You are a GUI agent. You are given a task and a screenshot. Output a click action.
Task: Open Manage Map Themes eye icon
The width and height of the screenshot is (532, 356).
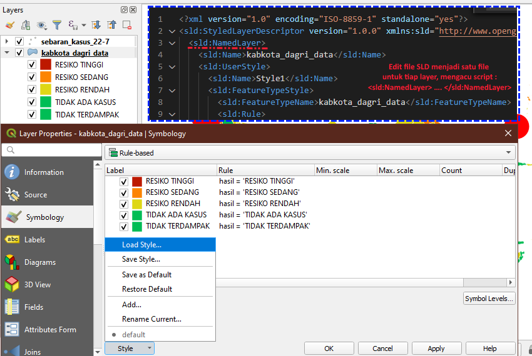pos(41,25)
